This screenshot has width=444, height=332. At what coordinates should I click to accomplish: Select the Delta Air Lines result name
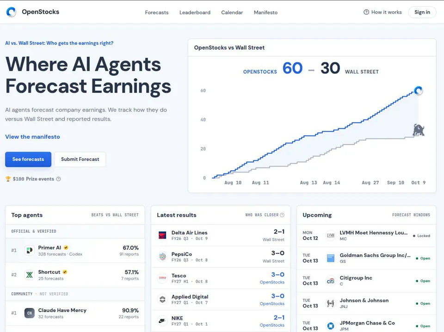pyautogui.click(x=190, y=233)
